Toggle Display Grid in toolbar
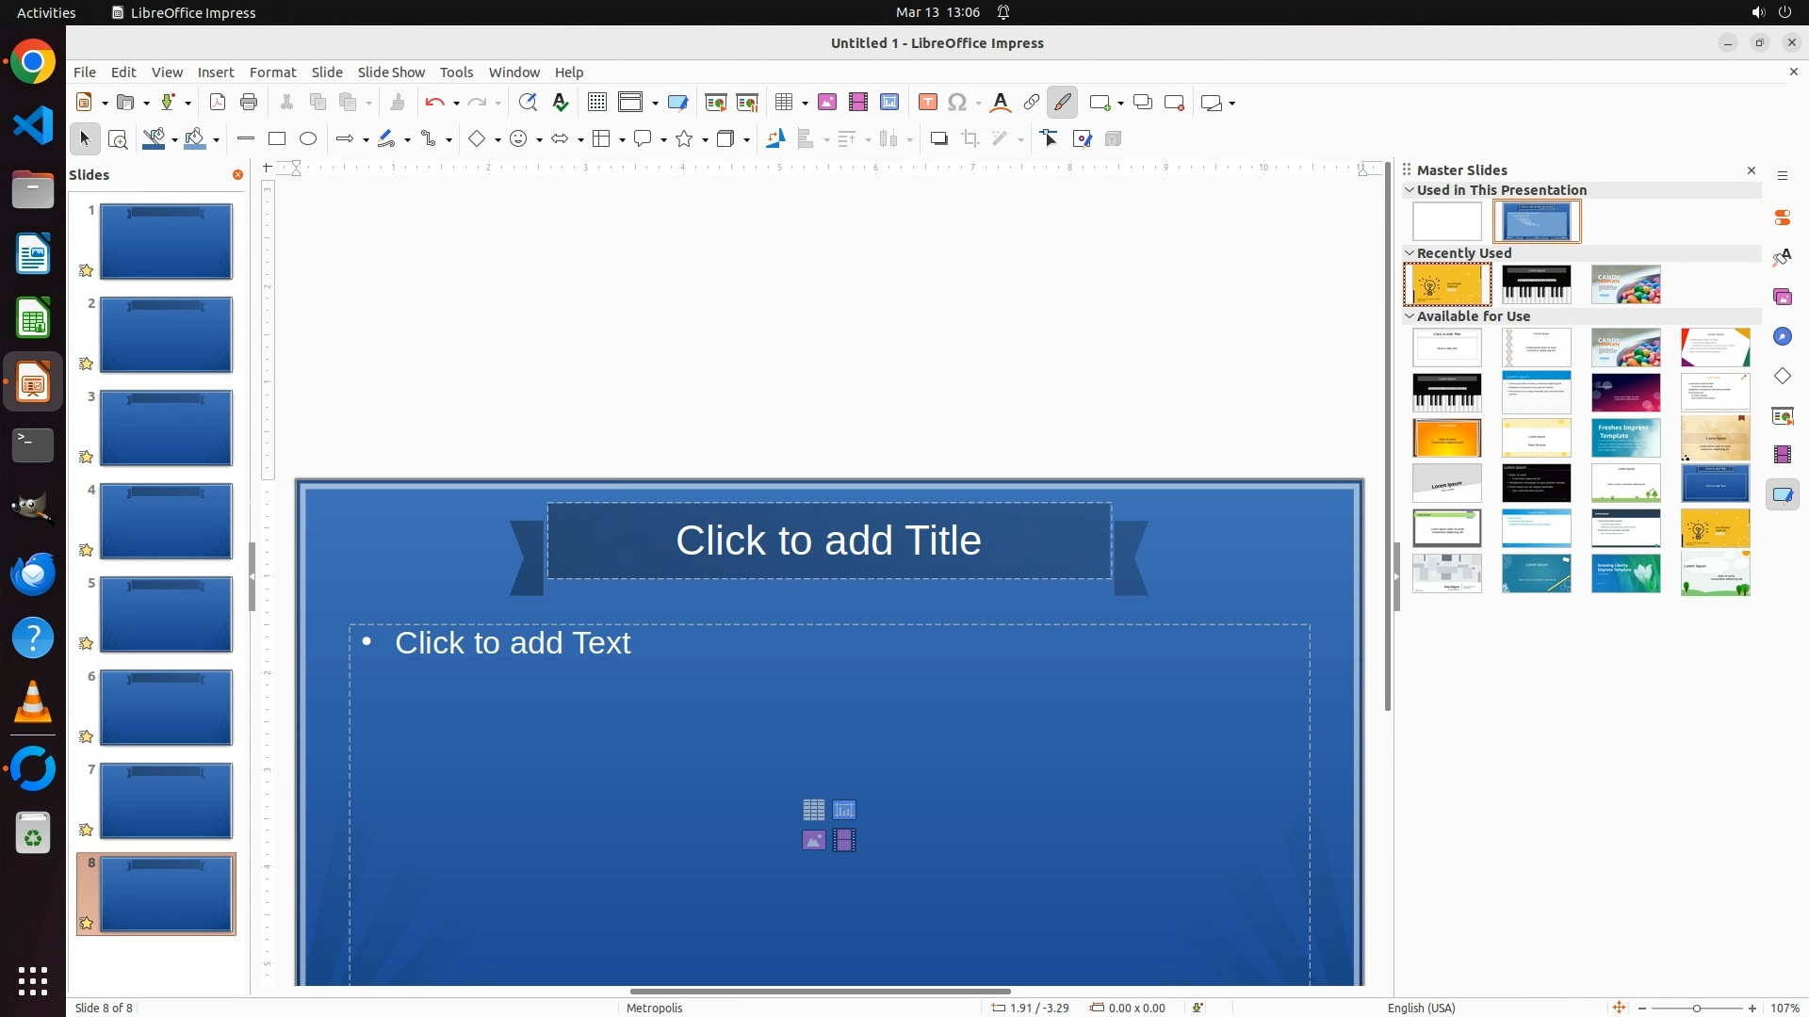 coord(597,103)
